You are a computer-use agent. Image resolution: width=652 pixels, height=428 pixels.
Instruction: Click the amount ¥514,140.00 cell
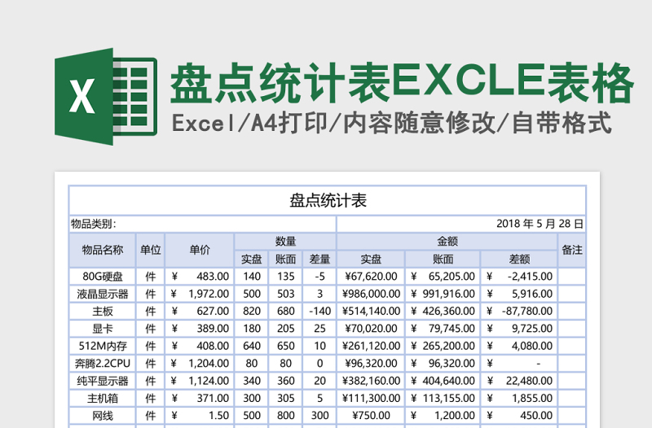[371, 312]
